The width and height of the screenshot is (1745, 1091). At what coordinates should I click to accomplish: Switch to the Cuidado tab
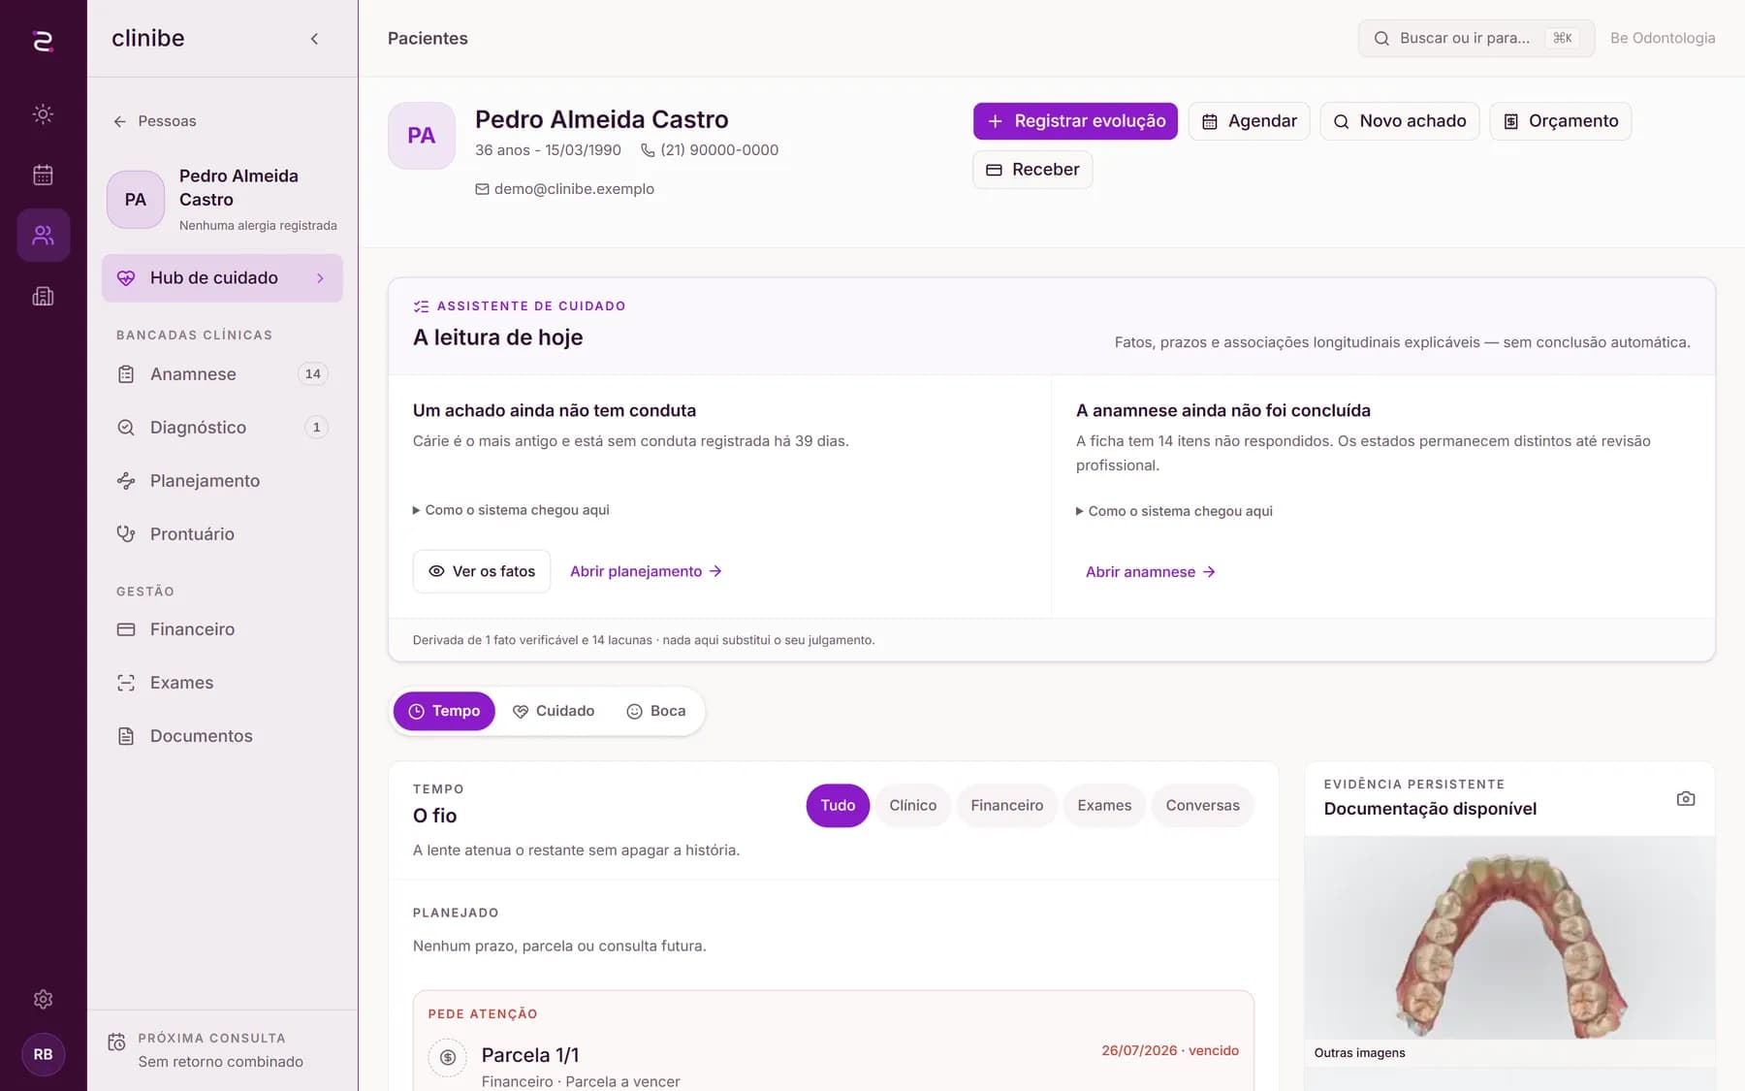(x=554, y=711)
